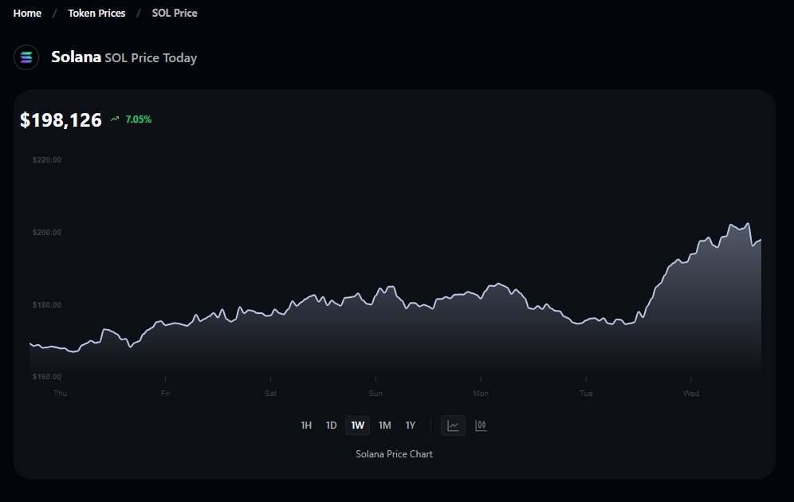Click the $198,126 price value
794x502 pixels.
pos(61,120)
